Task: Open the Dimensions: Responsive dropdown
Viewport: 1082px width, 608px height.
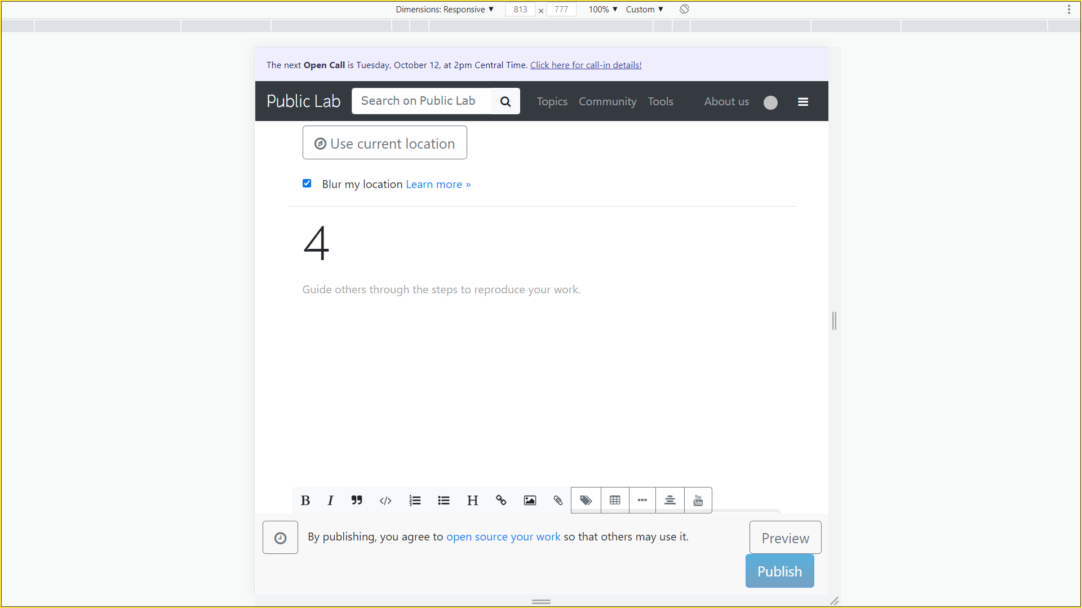Action: click(x=445, y=9)
